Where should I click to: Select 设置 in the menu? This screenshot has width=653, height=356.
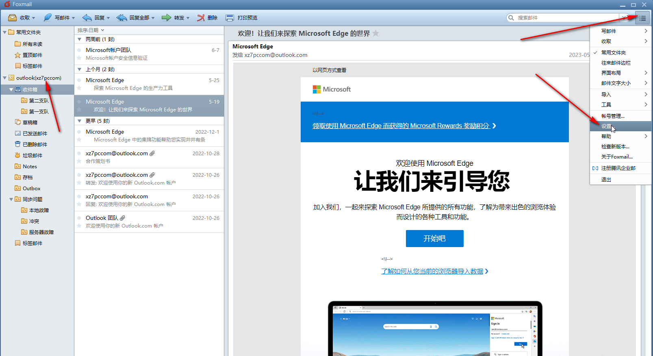(620, 126)
